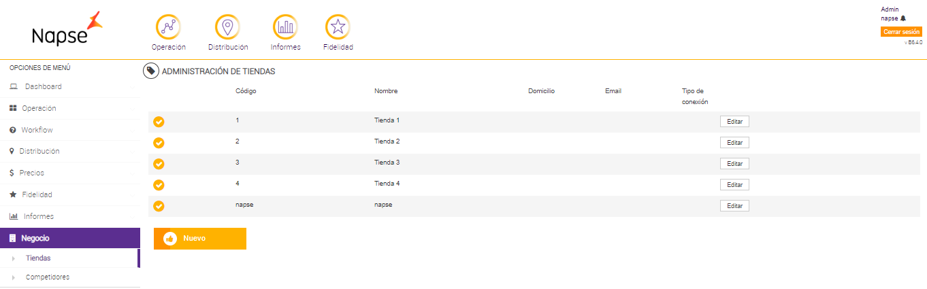Viewport: 927px width, 289px height.
Task: Toggle the status check for Tienda 3
Action: [159, 164]
